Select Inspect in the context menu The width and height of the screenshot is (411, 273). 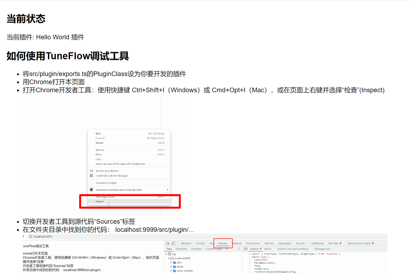point(129,201)
